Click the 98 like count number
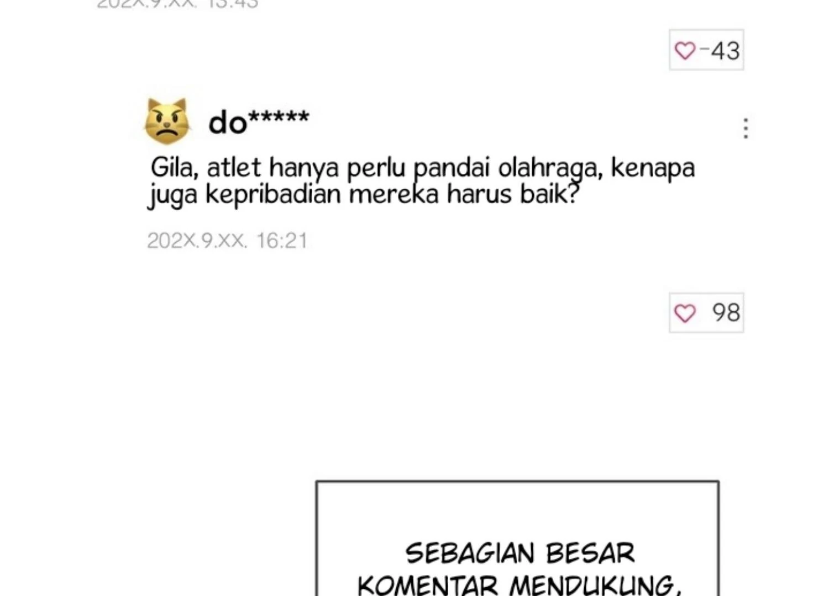Screen dimensions: 829x596 coord(726,313)
